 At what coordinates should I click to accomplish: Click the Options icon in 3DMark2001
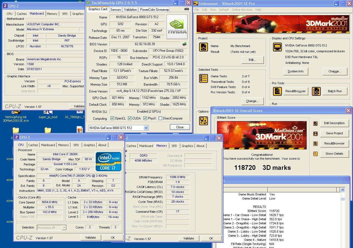coord(204,121)
